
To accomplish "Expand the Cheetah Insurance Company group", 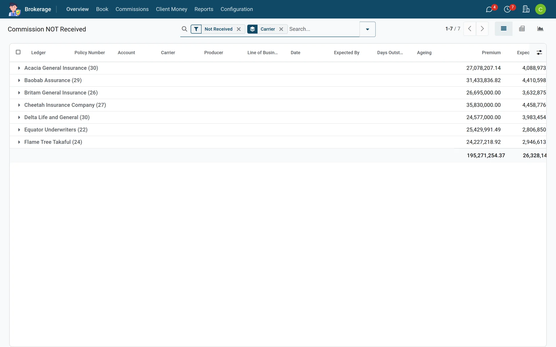I will click(19, 105).
